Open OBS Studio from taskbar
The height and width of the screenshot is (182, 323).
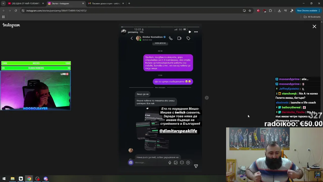(37, 179)
